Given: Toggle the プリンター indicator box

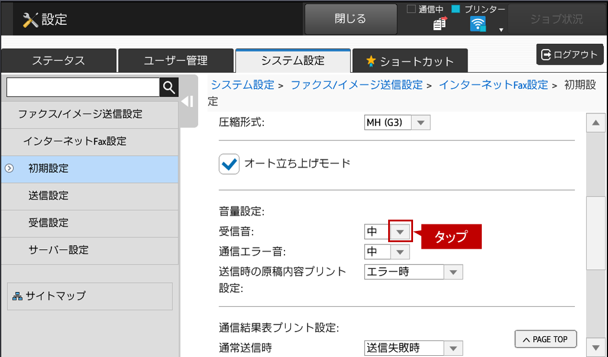Looking at the screenshot, I should coord(456,9).
